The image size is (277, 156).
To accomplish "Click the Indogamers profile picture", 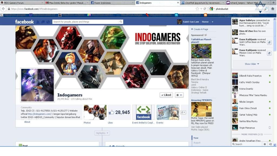I will pyautogui.click(x=37, y=85).
